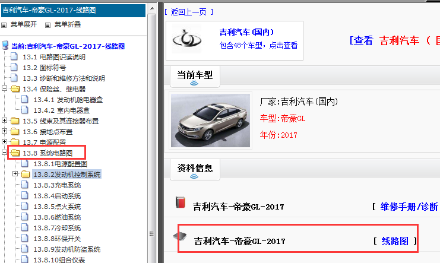This screenshot has width=440, height=263.
Task: Click the page icon for 13.8.9发动机防盗系统
Action: point(25,249)
